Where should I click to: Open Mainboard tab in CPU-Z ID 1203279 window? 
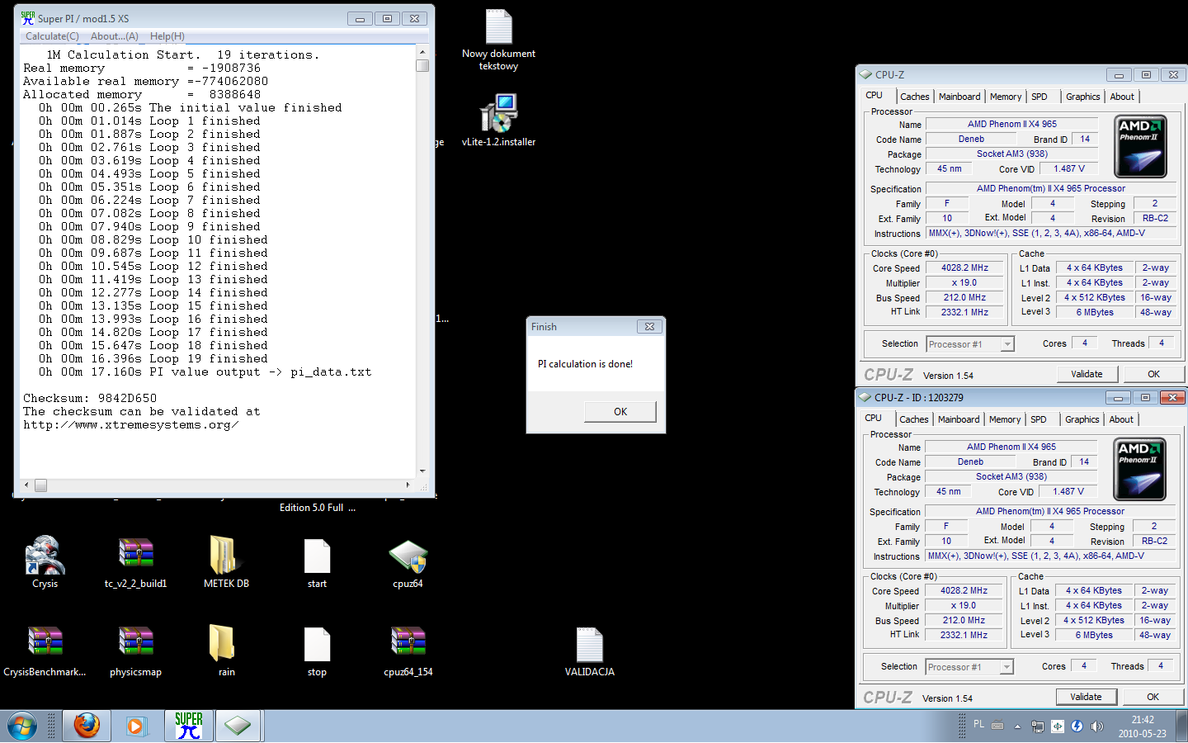pyautogui.click(x=959, y=419)
